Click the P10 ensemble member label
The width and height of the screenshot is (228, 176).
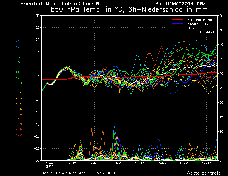click(x=19, y=83)
